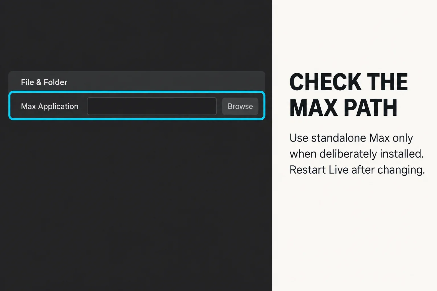
Task: Click the Max Application path input field
Action: (152, 106)
